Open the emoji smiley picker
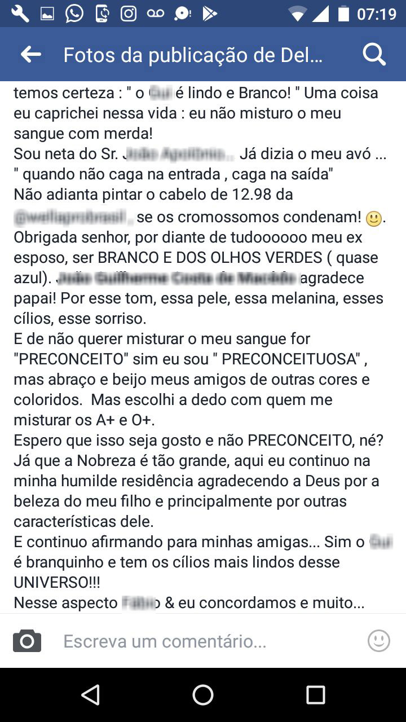Screen dimensions: 406x722 (378, 641)
